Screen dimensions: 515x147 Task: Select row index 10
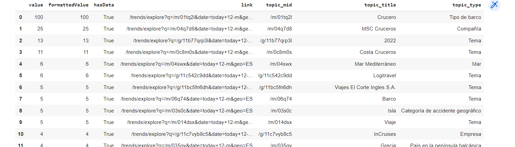pyautogui.click(x=20, y=134)
